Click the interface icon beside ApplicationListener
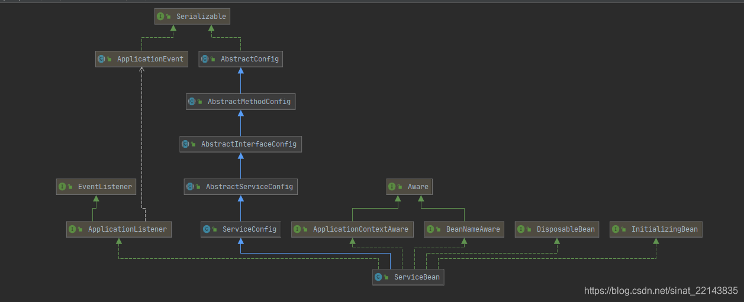Image resolution: width=744 pixels, height=302 pixels. coord(72,229)
